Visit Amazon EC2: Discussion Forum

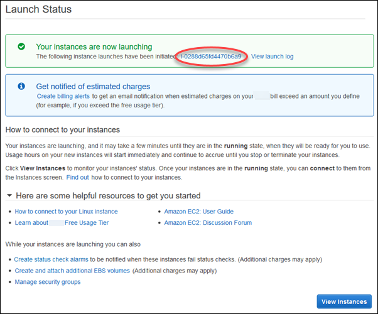click(x=207, y=222)
